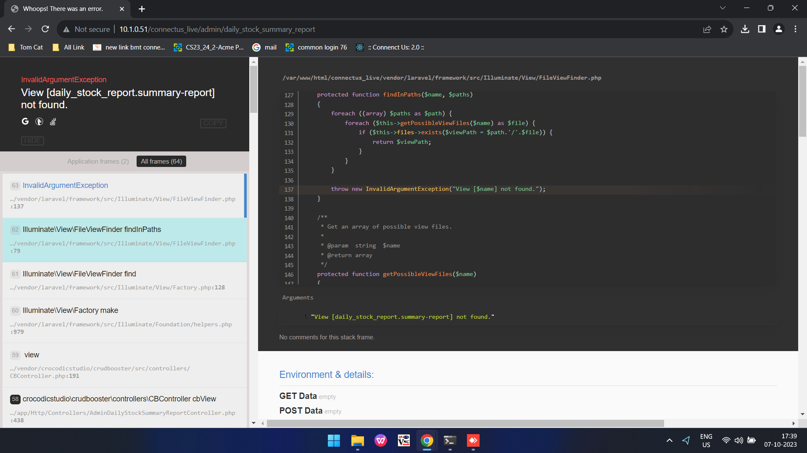Search the error on Google icon
807x453 pixels.
(25, 122)
